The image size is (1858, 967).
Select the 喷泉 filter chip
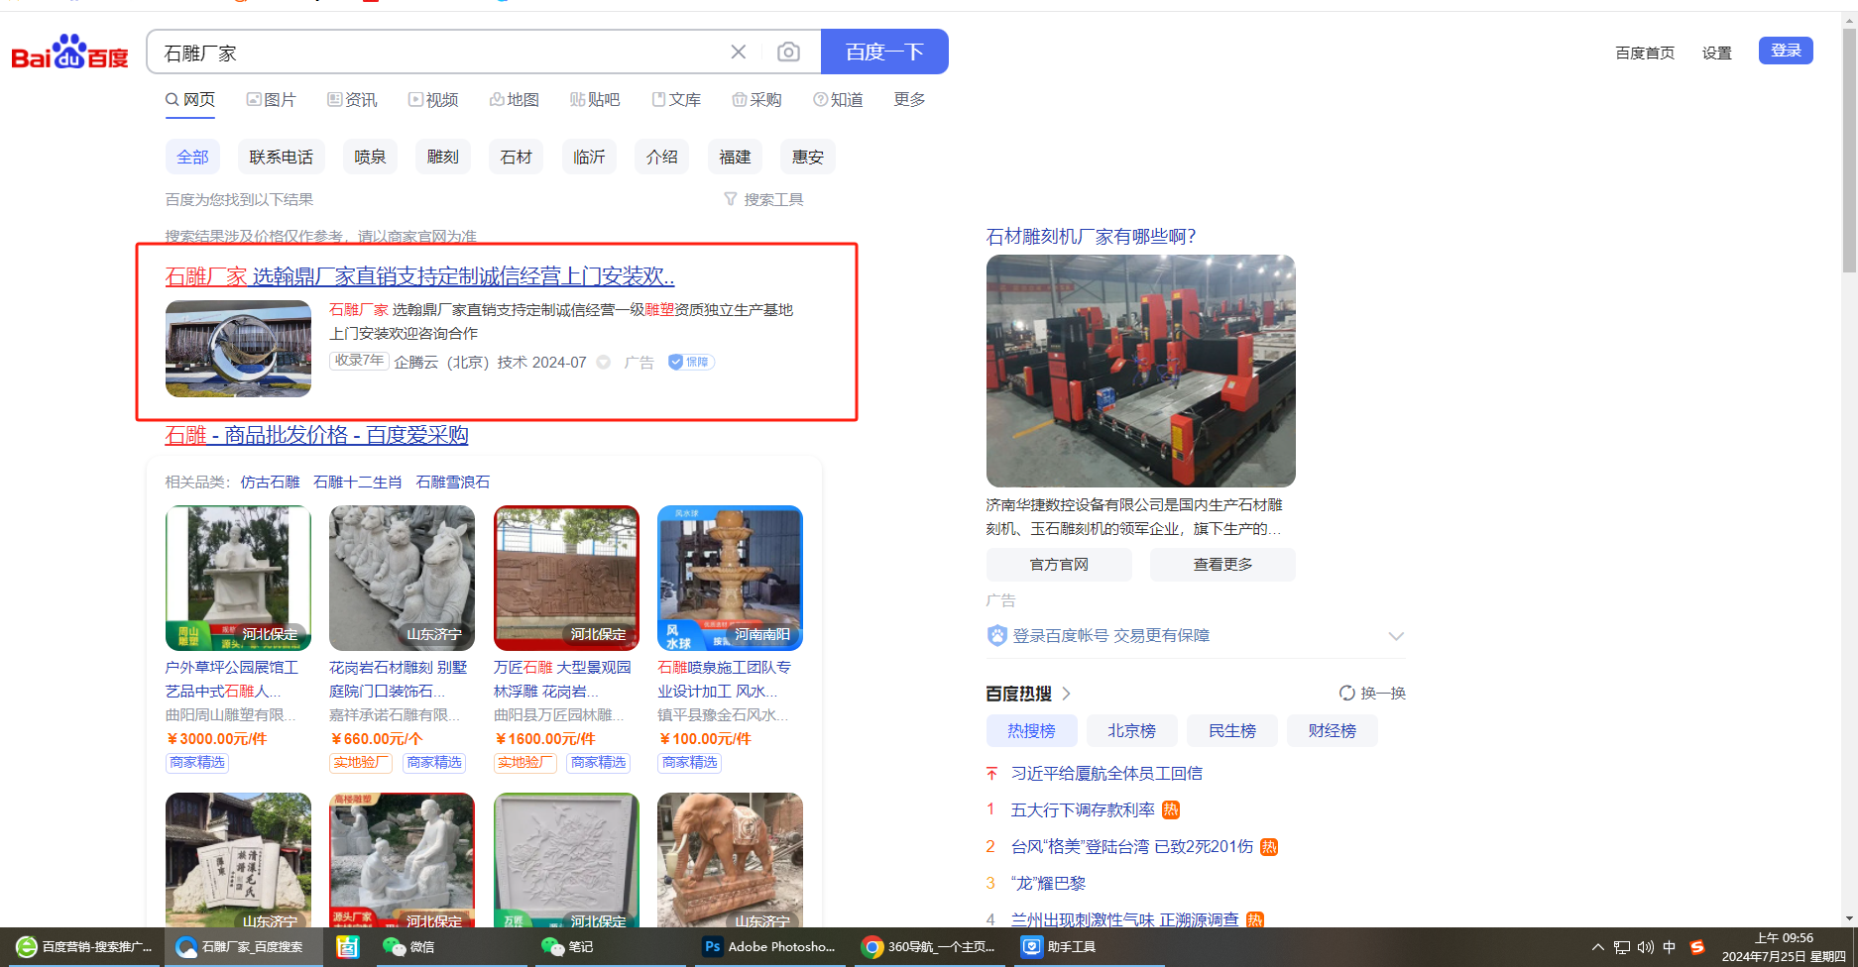coord(370,158)
